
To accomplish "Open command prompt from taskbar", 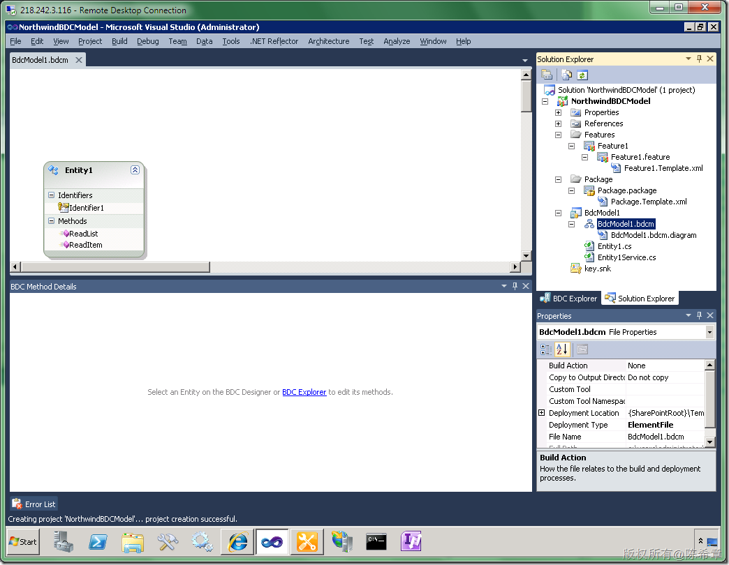I will coord(376,542).
